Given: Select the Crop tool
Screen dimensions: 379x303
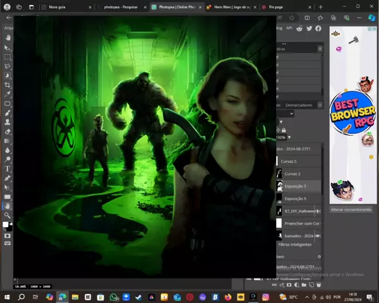Looking at the screenshot, I should click(x=8, y=85).
